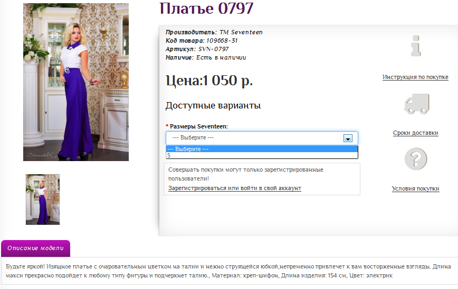Screen dimensions: 458x289
Task: Open the Инструкция по покупке link
Action: [415, 77]
